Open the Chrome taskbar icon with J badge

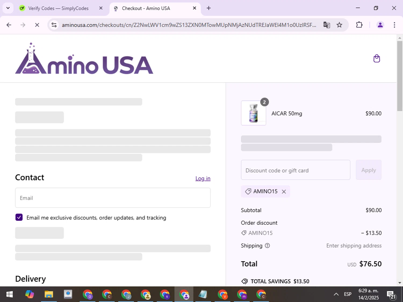point(126,294)
